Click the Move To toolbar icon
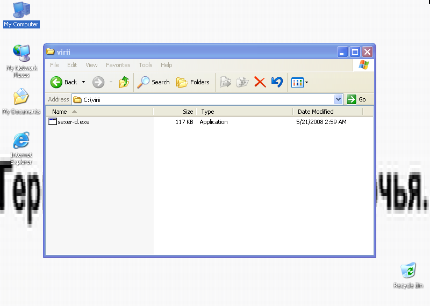The image size is (430, 306). 225,82
